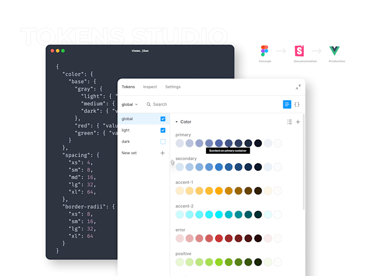Check the dark token set checkbox
This screenshot has height=276, width=368.
(163, 142)
